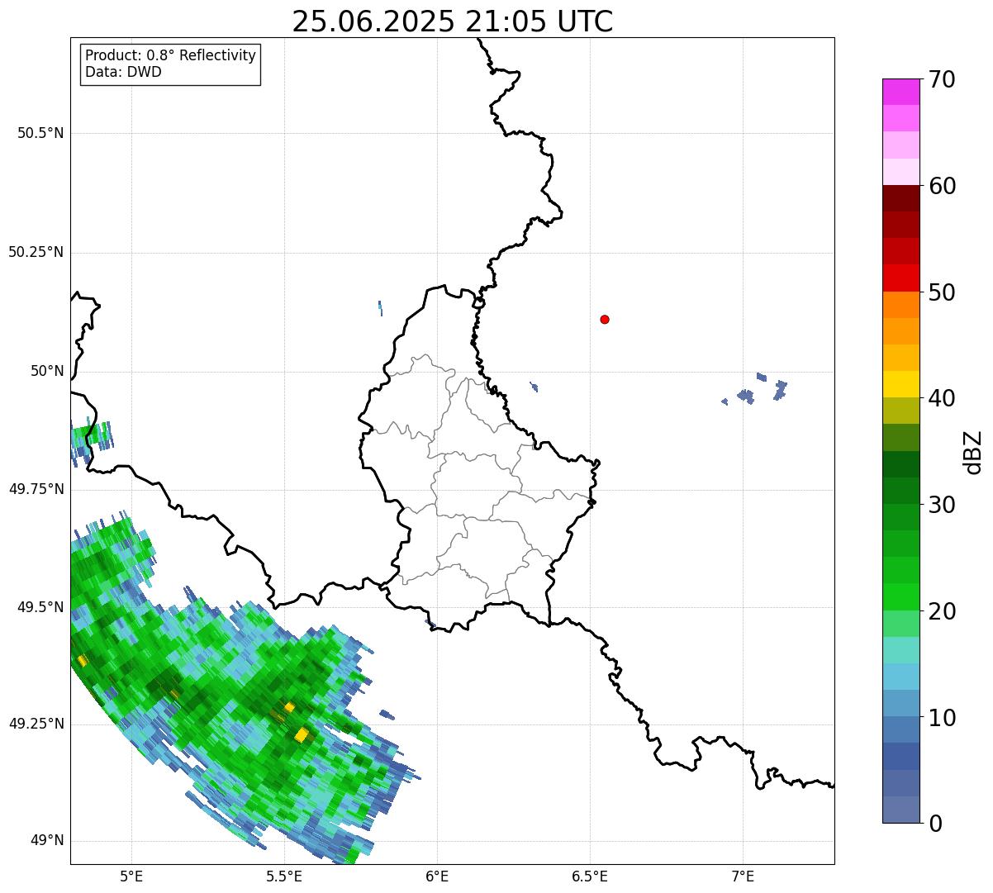Click the 50°N latitude label
993x893 pixels.
(47, 372)
